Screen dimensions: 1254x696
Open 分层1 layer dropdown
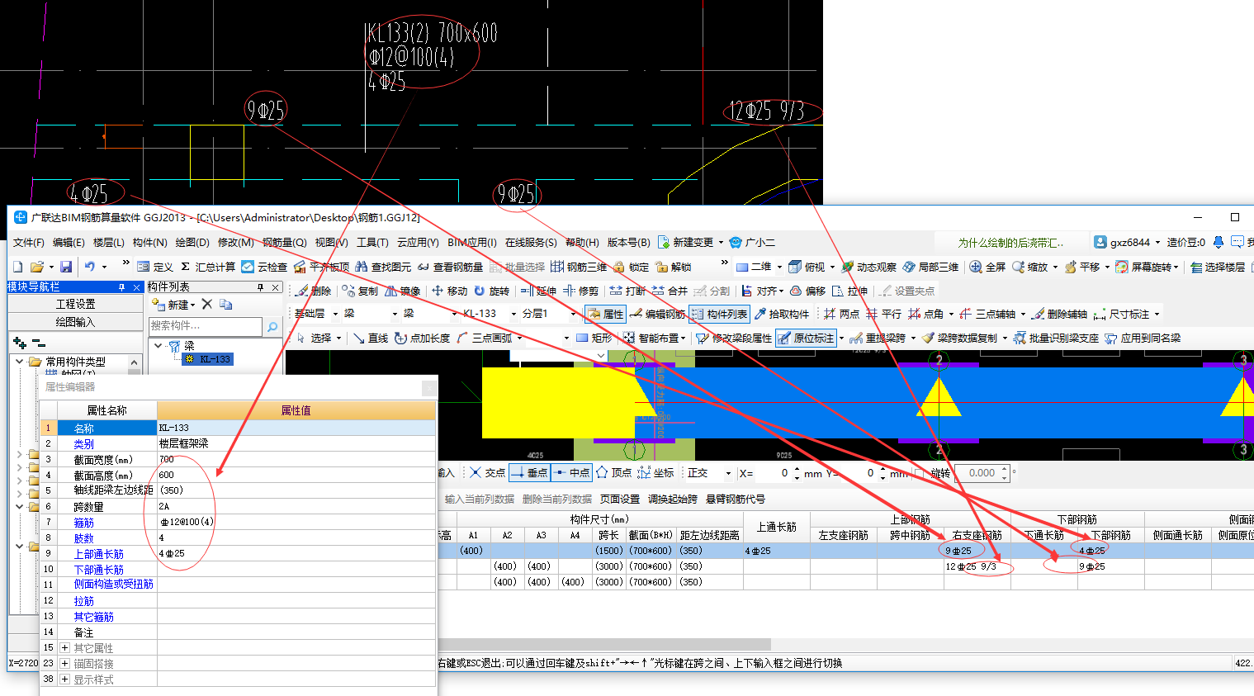573,314
